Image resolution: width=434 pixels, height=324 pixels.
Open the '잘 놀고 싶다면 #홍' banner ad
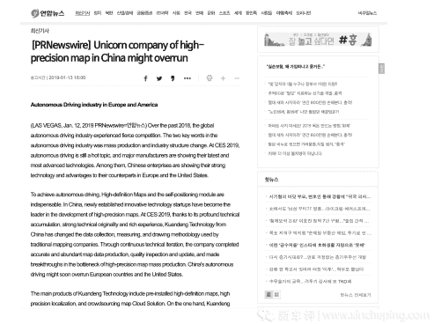318,40
